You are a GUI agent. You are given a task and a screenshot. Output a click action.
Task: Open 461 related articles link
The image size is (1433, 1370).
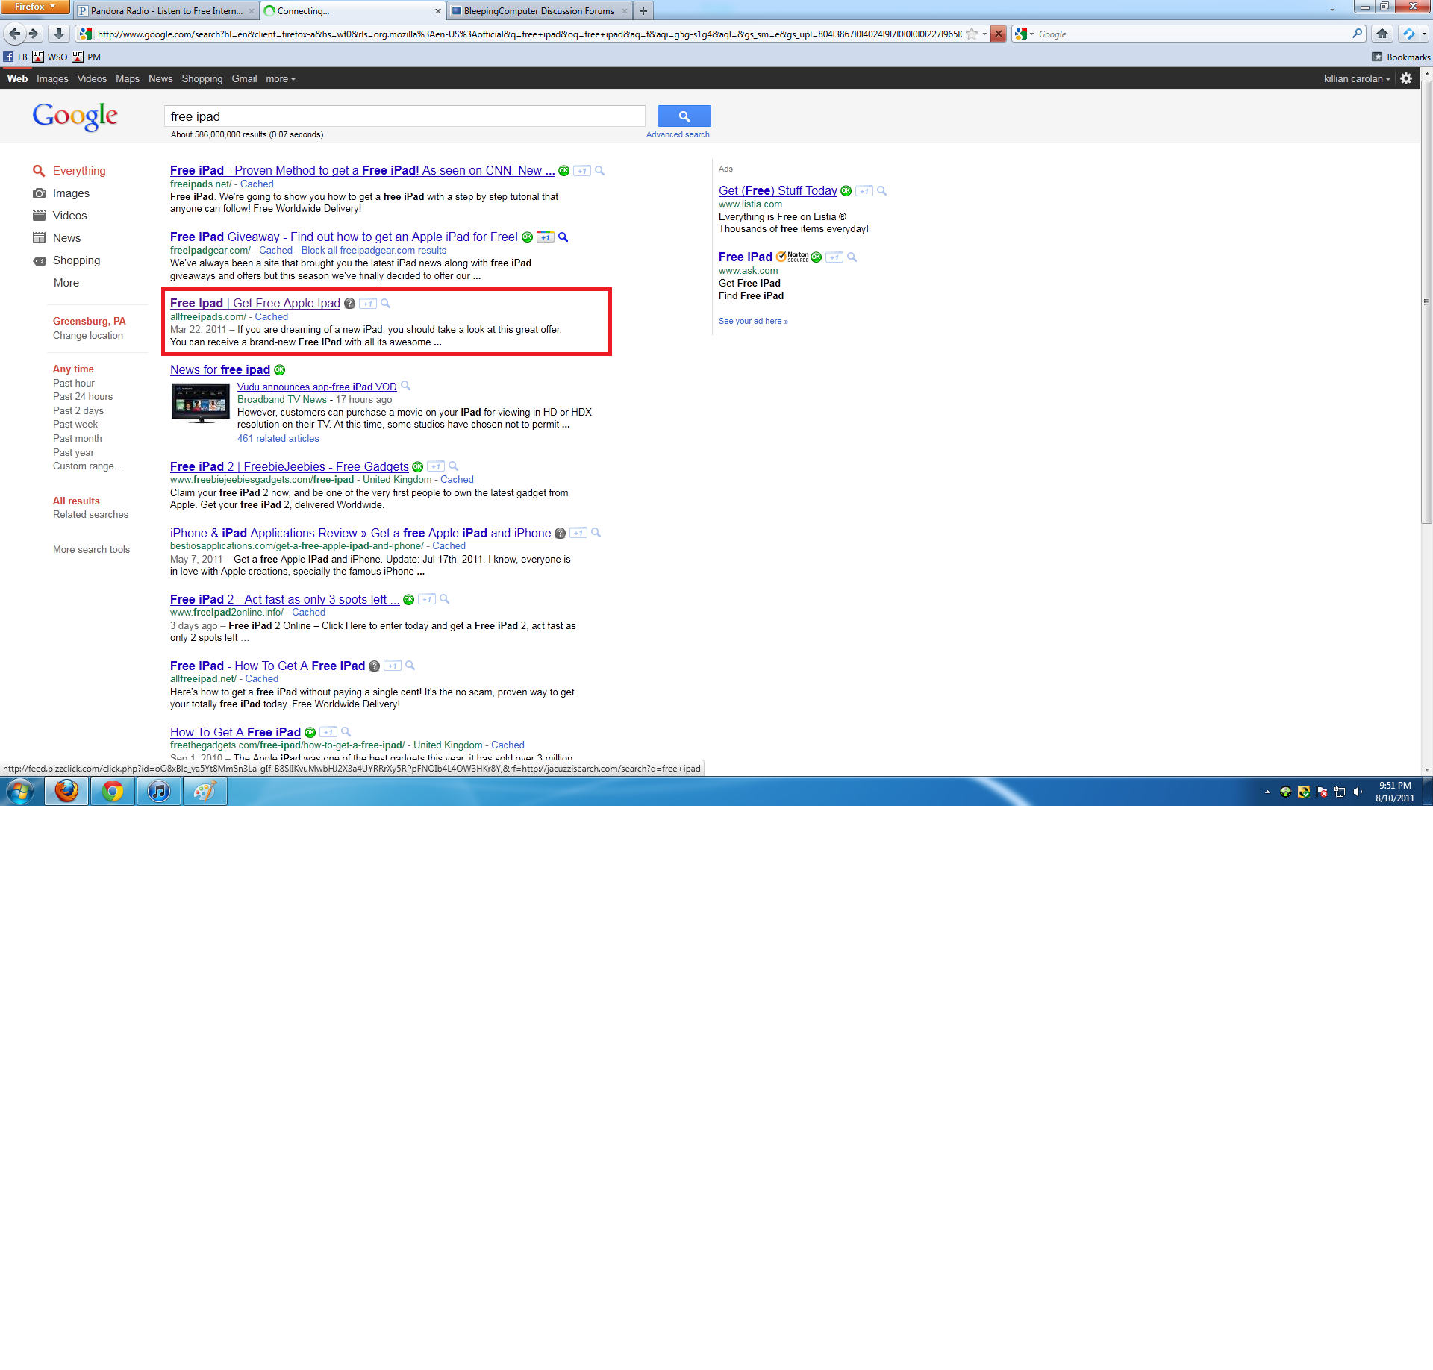click(278, 439)
